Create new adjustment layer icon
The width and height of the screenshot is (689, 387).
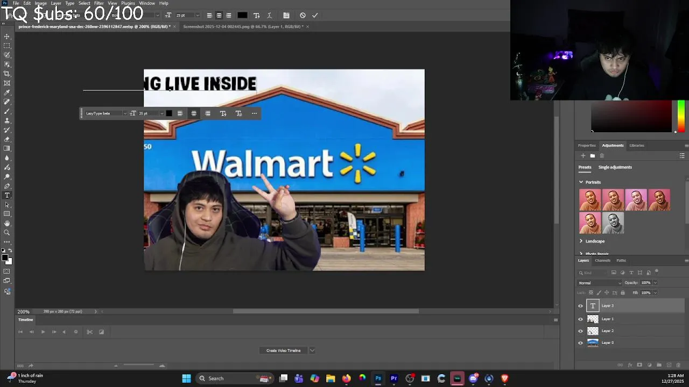(649, 365)
